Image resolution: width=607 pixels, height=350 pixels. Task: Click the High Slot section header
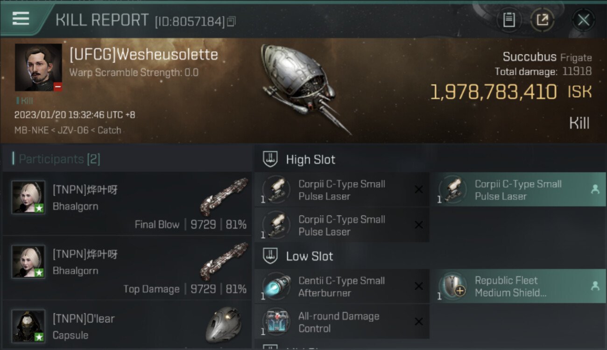pyautogui.click(x=311, y=160)
